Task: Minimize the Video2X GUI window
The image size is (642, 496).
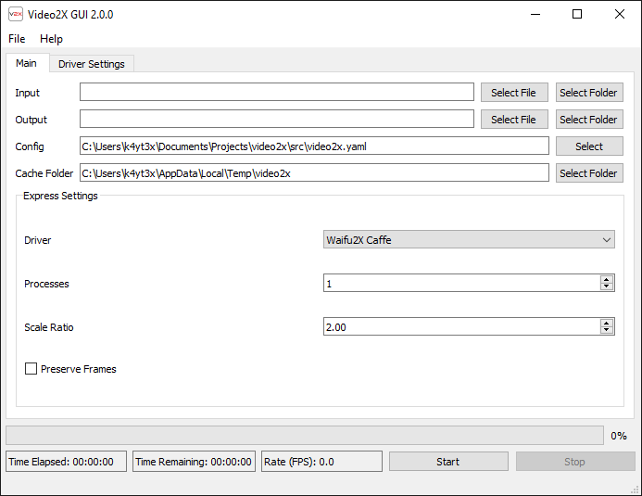Action: click(x=535, y=14)
